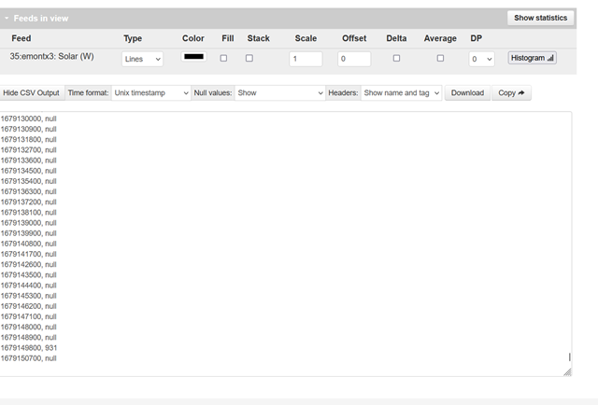Viewport: 598px width, 405px height.
Task: Click row 1679144400, null in CSV
Action: pyautogui.click(x=29, y=286)
